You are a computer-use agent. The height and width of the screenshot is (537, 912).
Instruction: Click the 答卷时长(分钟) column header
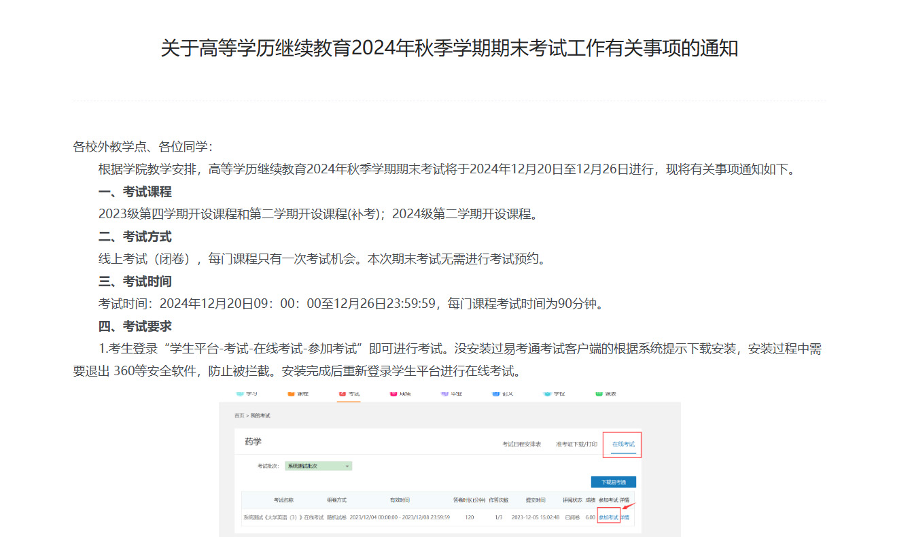pyautogui.click(x=469, y=500)
